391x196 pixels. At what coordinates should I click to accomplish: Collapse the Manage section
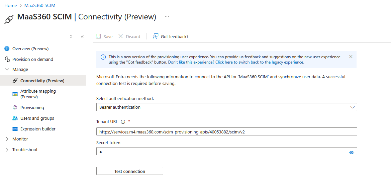[7, 70]
